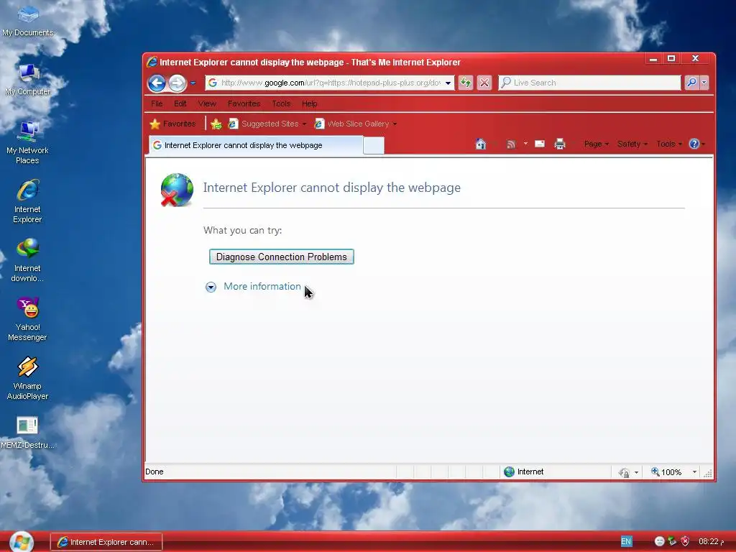Open the Help menu

click(x=309, y=103)
